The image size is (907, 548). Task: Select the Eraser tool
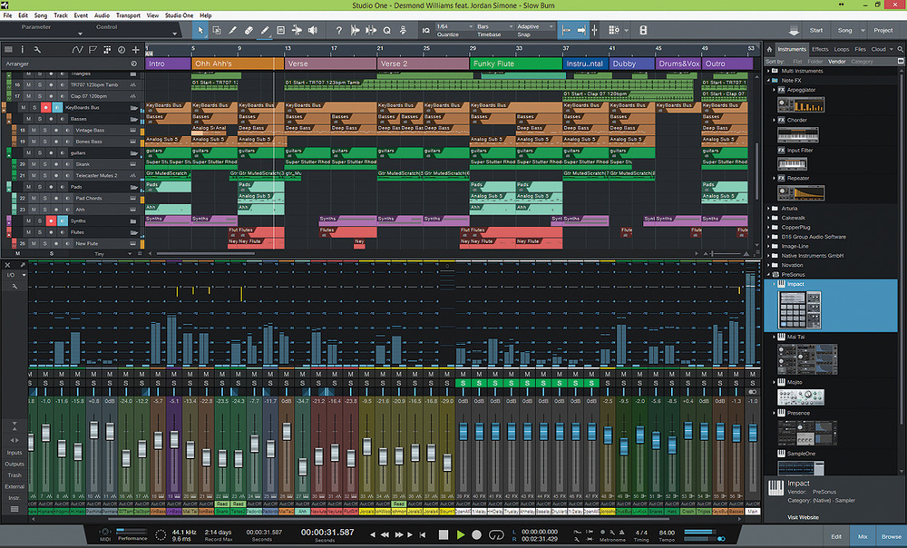(x=249, y=30)
